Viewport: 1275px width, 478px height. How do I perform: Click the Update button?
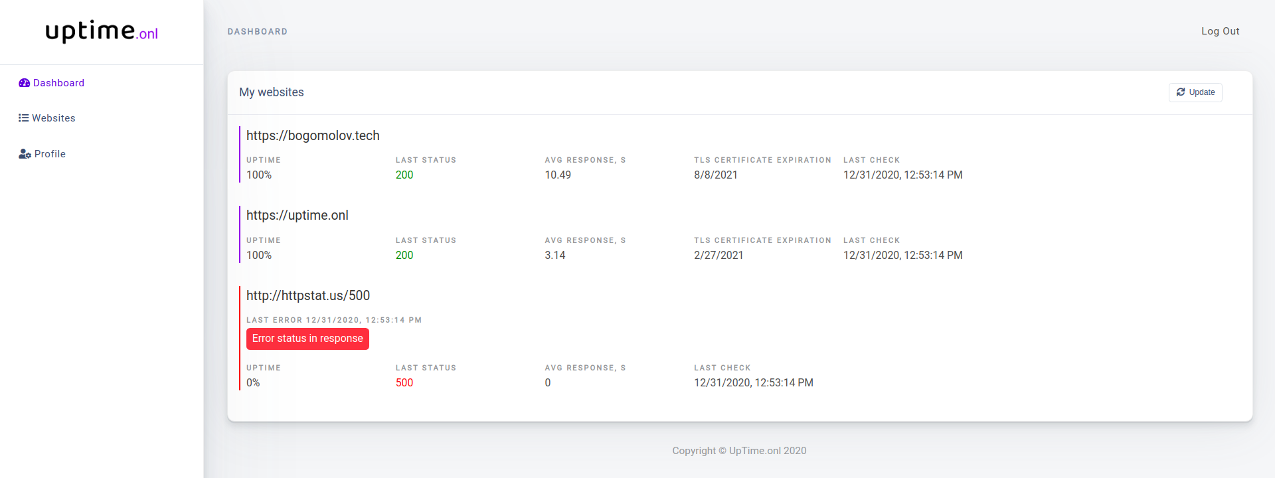tap(1195, 92)
